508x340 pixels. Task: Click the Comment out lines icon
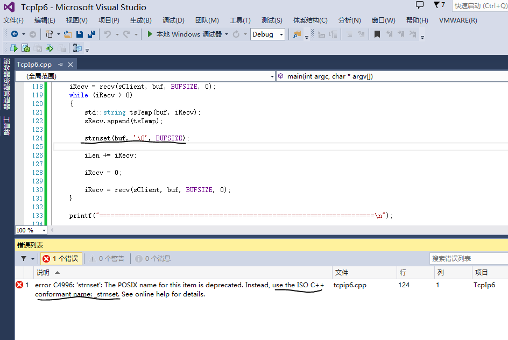click(349, 34)
